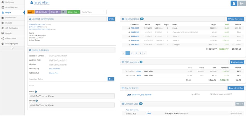Click Add a Credit Card button
Image resolution: width=249 pixels, height=116 pixels.
click(x=236, y=88)
